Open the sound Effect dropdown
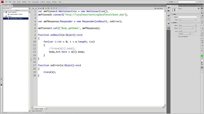 pos(186,28)
